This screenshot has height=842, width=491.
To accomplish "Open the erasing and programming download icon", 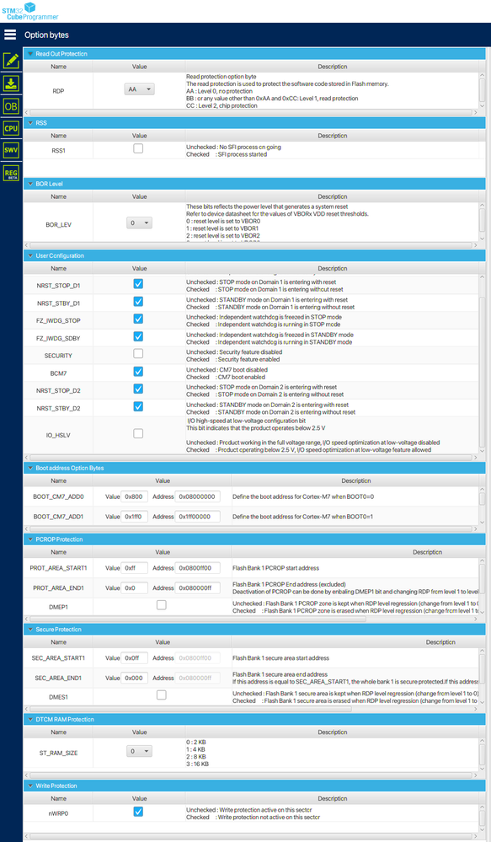I will tap(11, 83).
